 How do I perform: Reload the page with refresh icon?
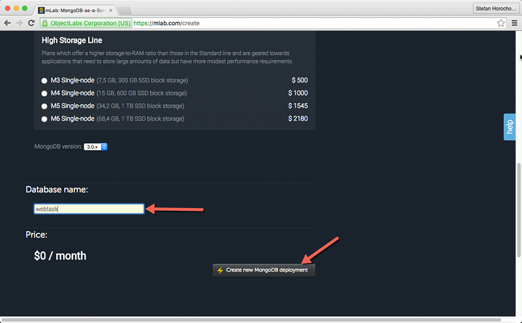pos(31,23)
